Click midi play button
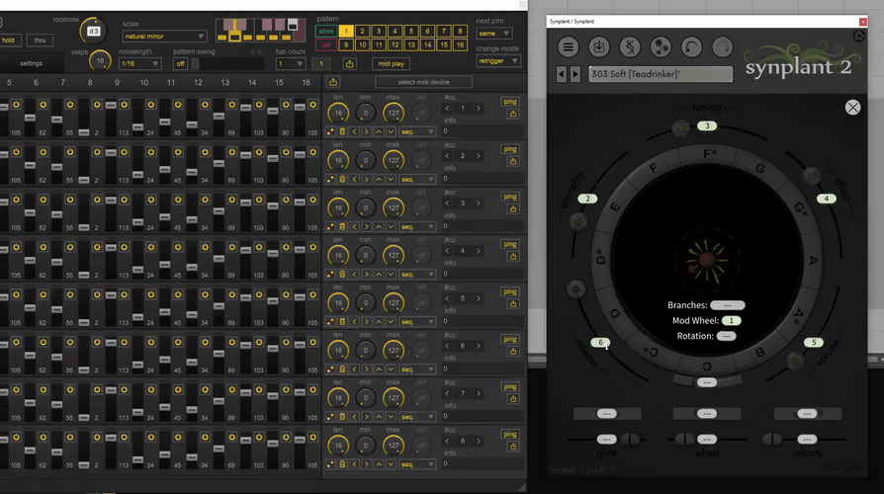 (392, 63)
